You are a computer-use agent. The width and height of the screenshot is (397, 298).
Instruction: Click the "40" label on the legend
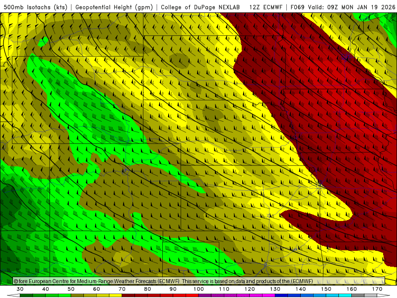[46, 289]
